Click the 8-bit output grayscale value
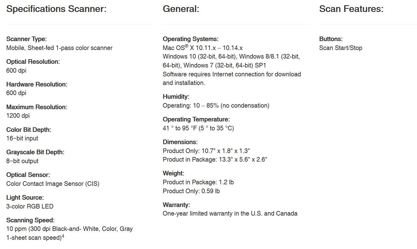 point(22,161)
